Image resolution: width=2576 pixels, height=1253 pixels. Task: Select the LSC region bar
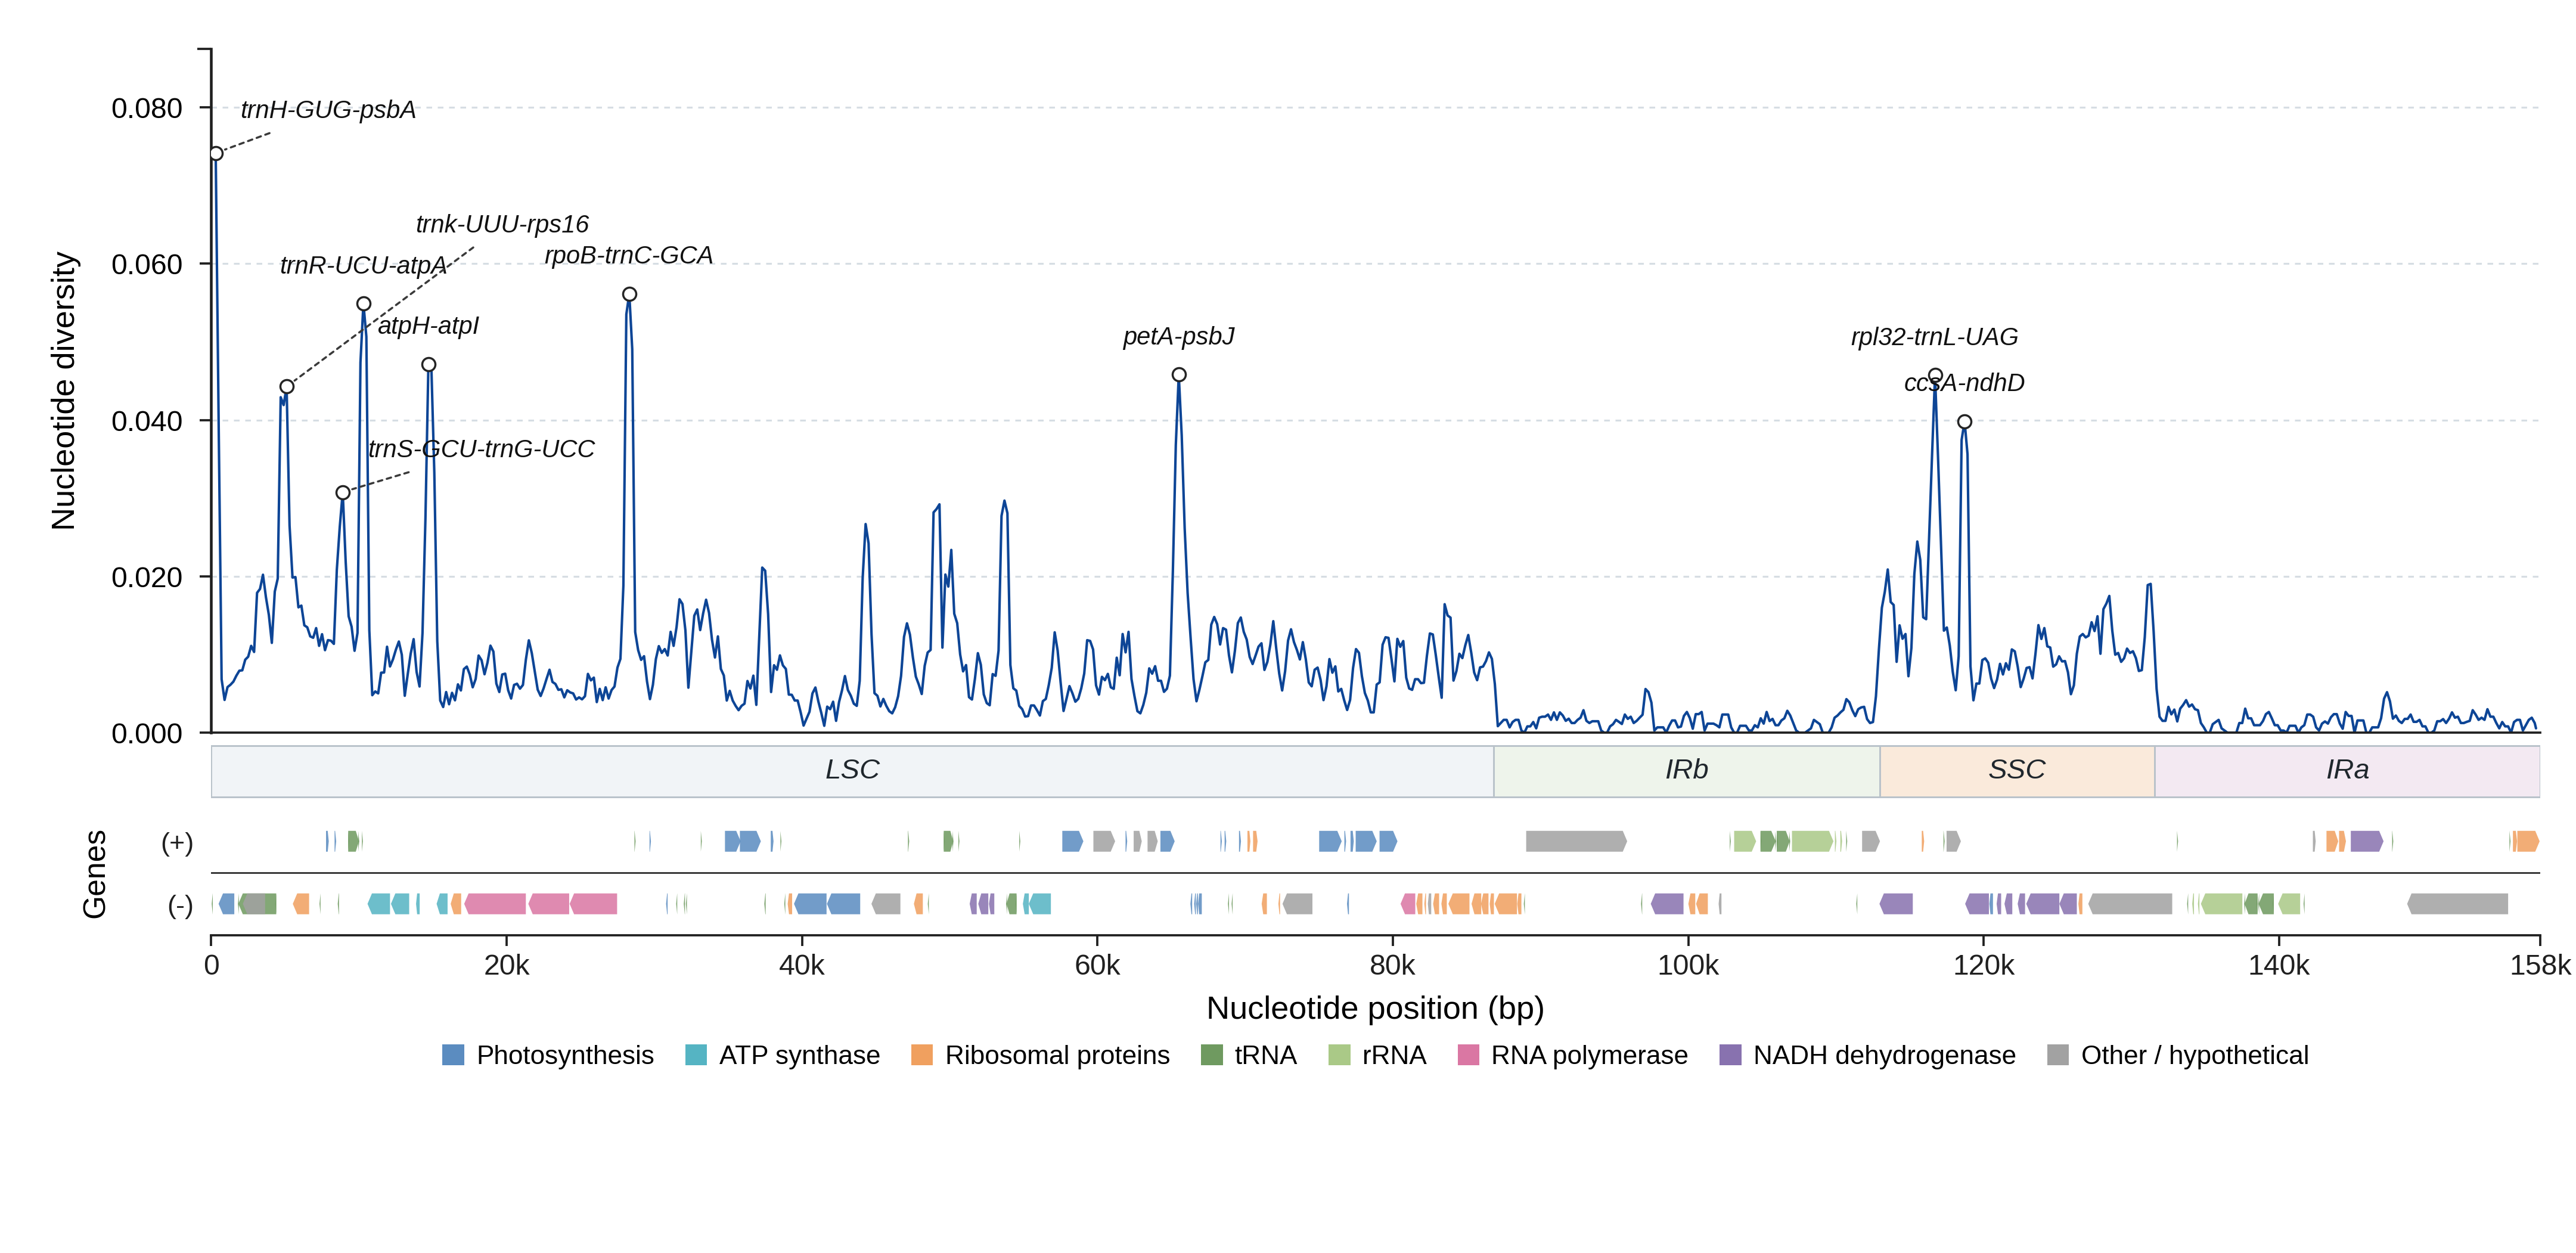852,771
